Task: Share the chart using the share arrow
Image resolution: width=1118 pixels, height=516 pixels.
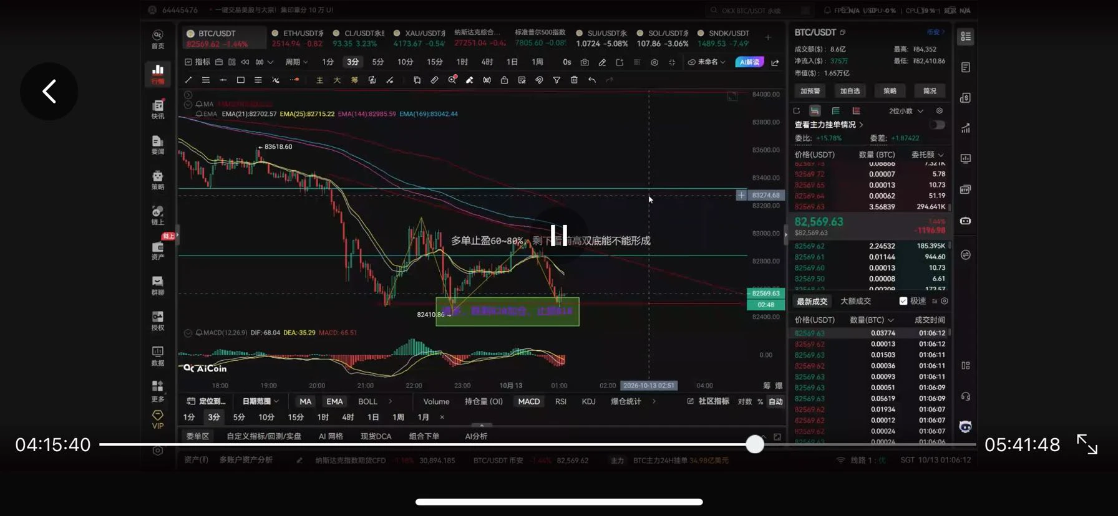Action: point(775,62)
